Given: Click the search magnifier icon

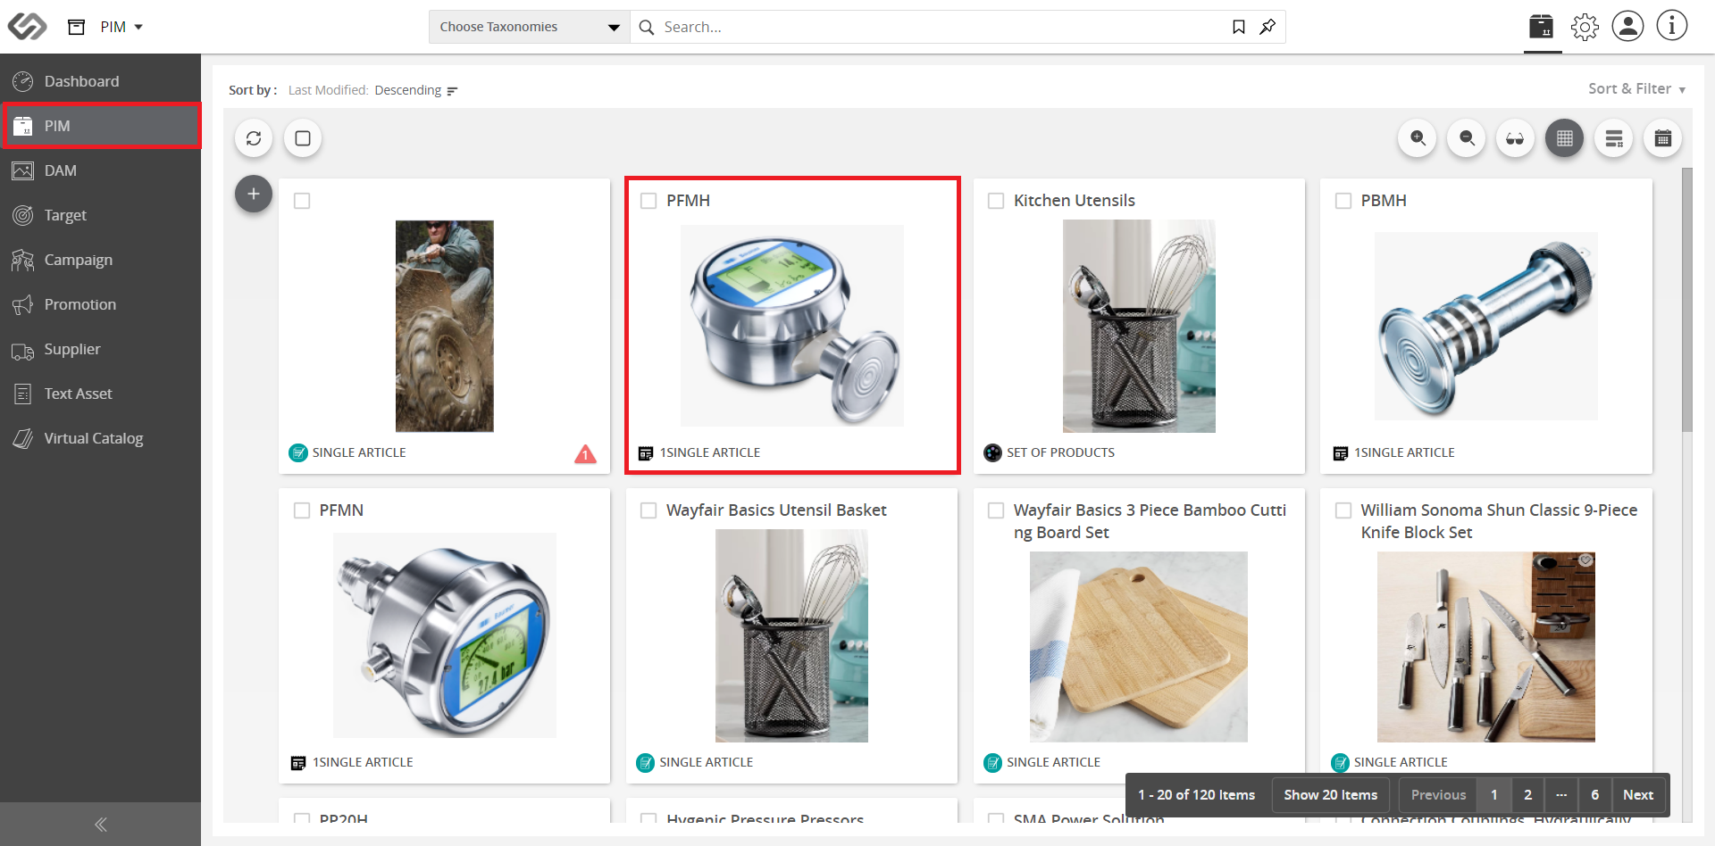Looking at the screenshot, I should click(x=647, y=27).
